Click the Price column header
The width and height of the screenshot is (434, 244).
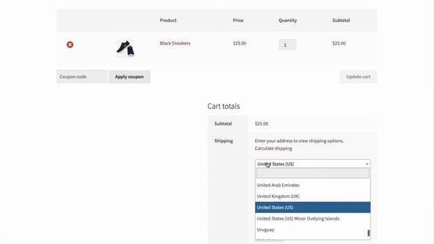(x=238, y=20)
